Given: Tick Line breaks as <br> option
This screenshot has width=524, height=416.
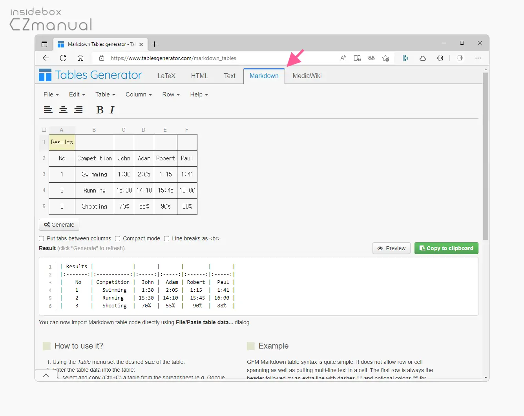Looking at the screenshot, I should (x=166, y=238).
